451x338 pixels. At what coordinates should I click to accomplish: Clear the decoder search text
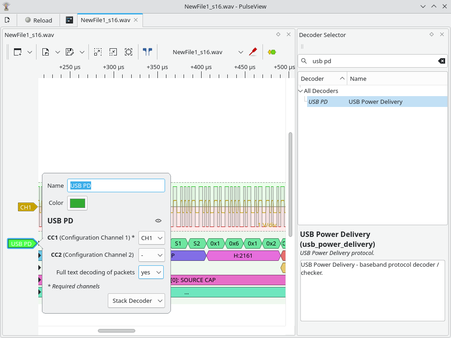coord(442,61)
